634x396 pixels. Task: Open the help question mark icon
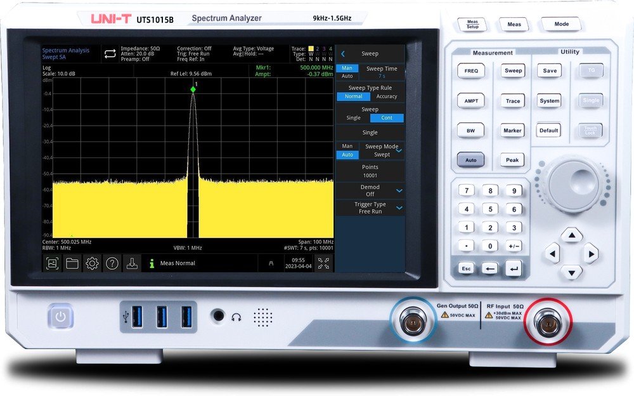pos(112,263)
